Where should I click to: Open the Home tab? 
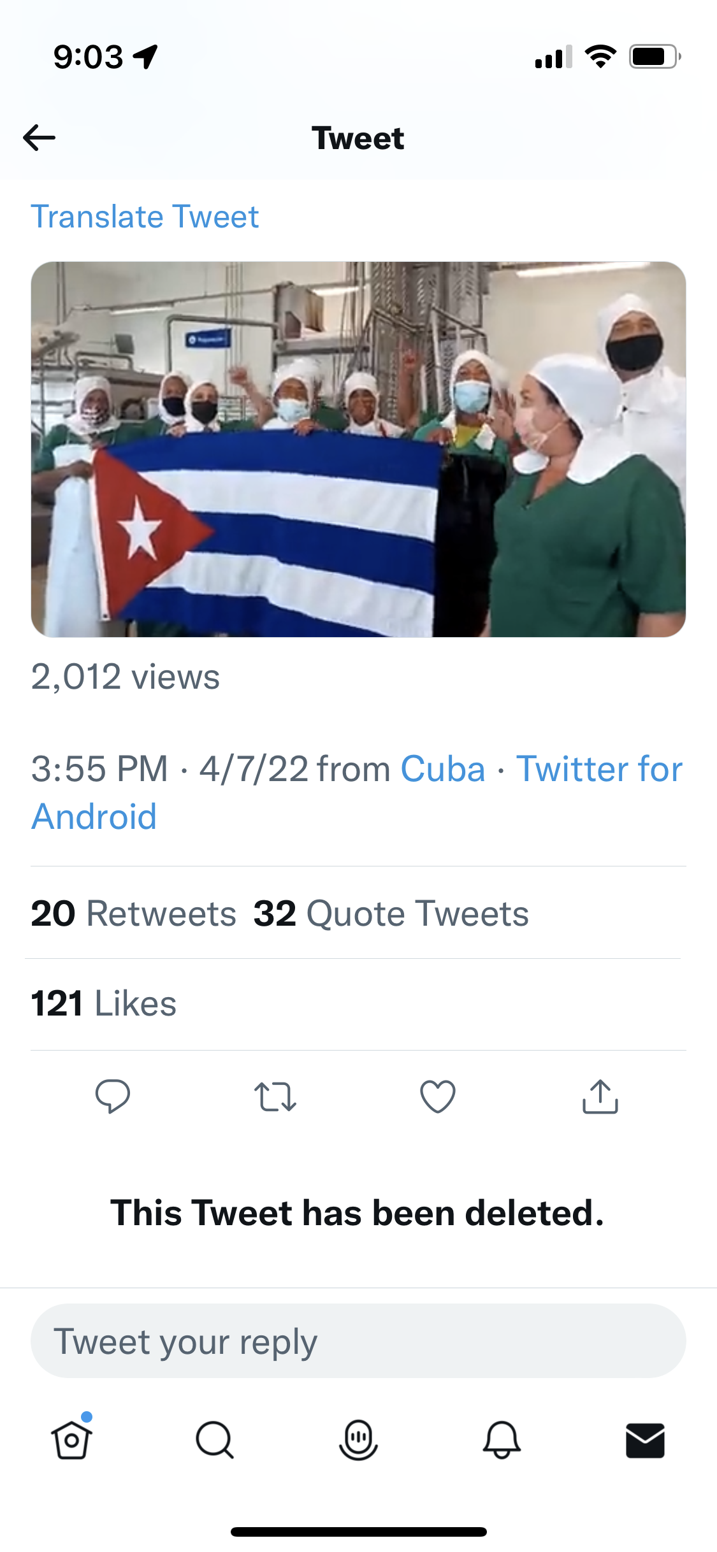pos(71,1440)
